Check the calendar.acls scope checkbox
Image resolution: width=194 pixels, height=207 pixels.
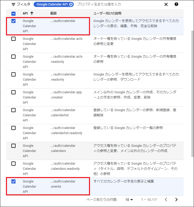click(x=13, y=39)
